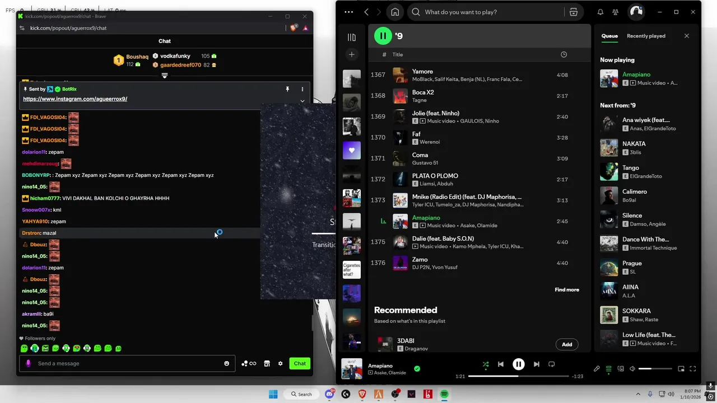The height and width of the screenshot is (403, 717).
Task: Toggle repeat mode in Spotify
Action: 552,364
